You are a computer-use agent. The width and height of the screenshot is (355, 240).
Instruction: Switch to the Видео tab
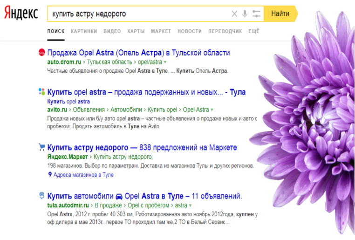point(112,31)
